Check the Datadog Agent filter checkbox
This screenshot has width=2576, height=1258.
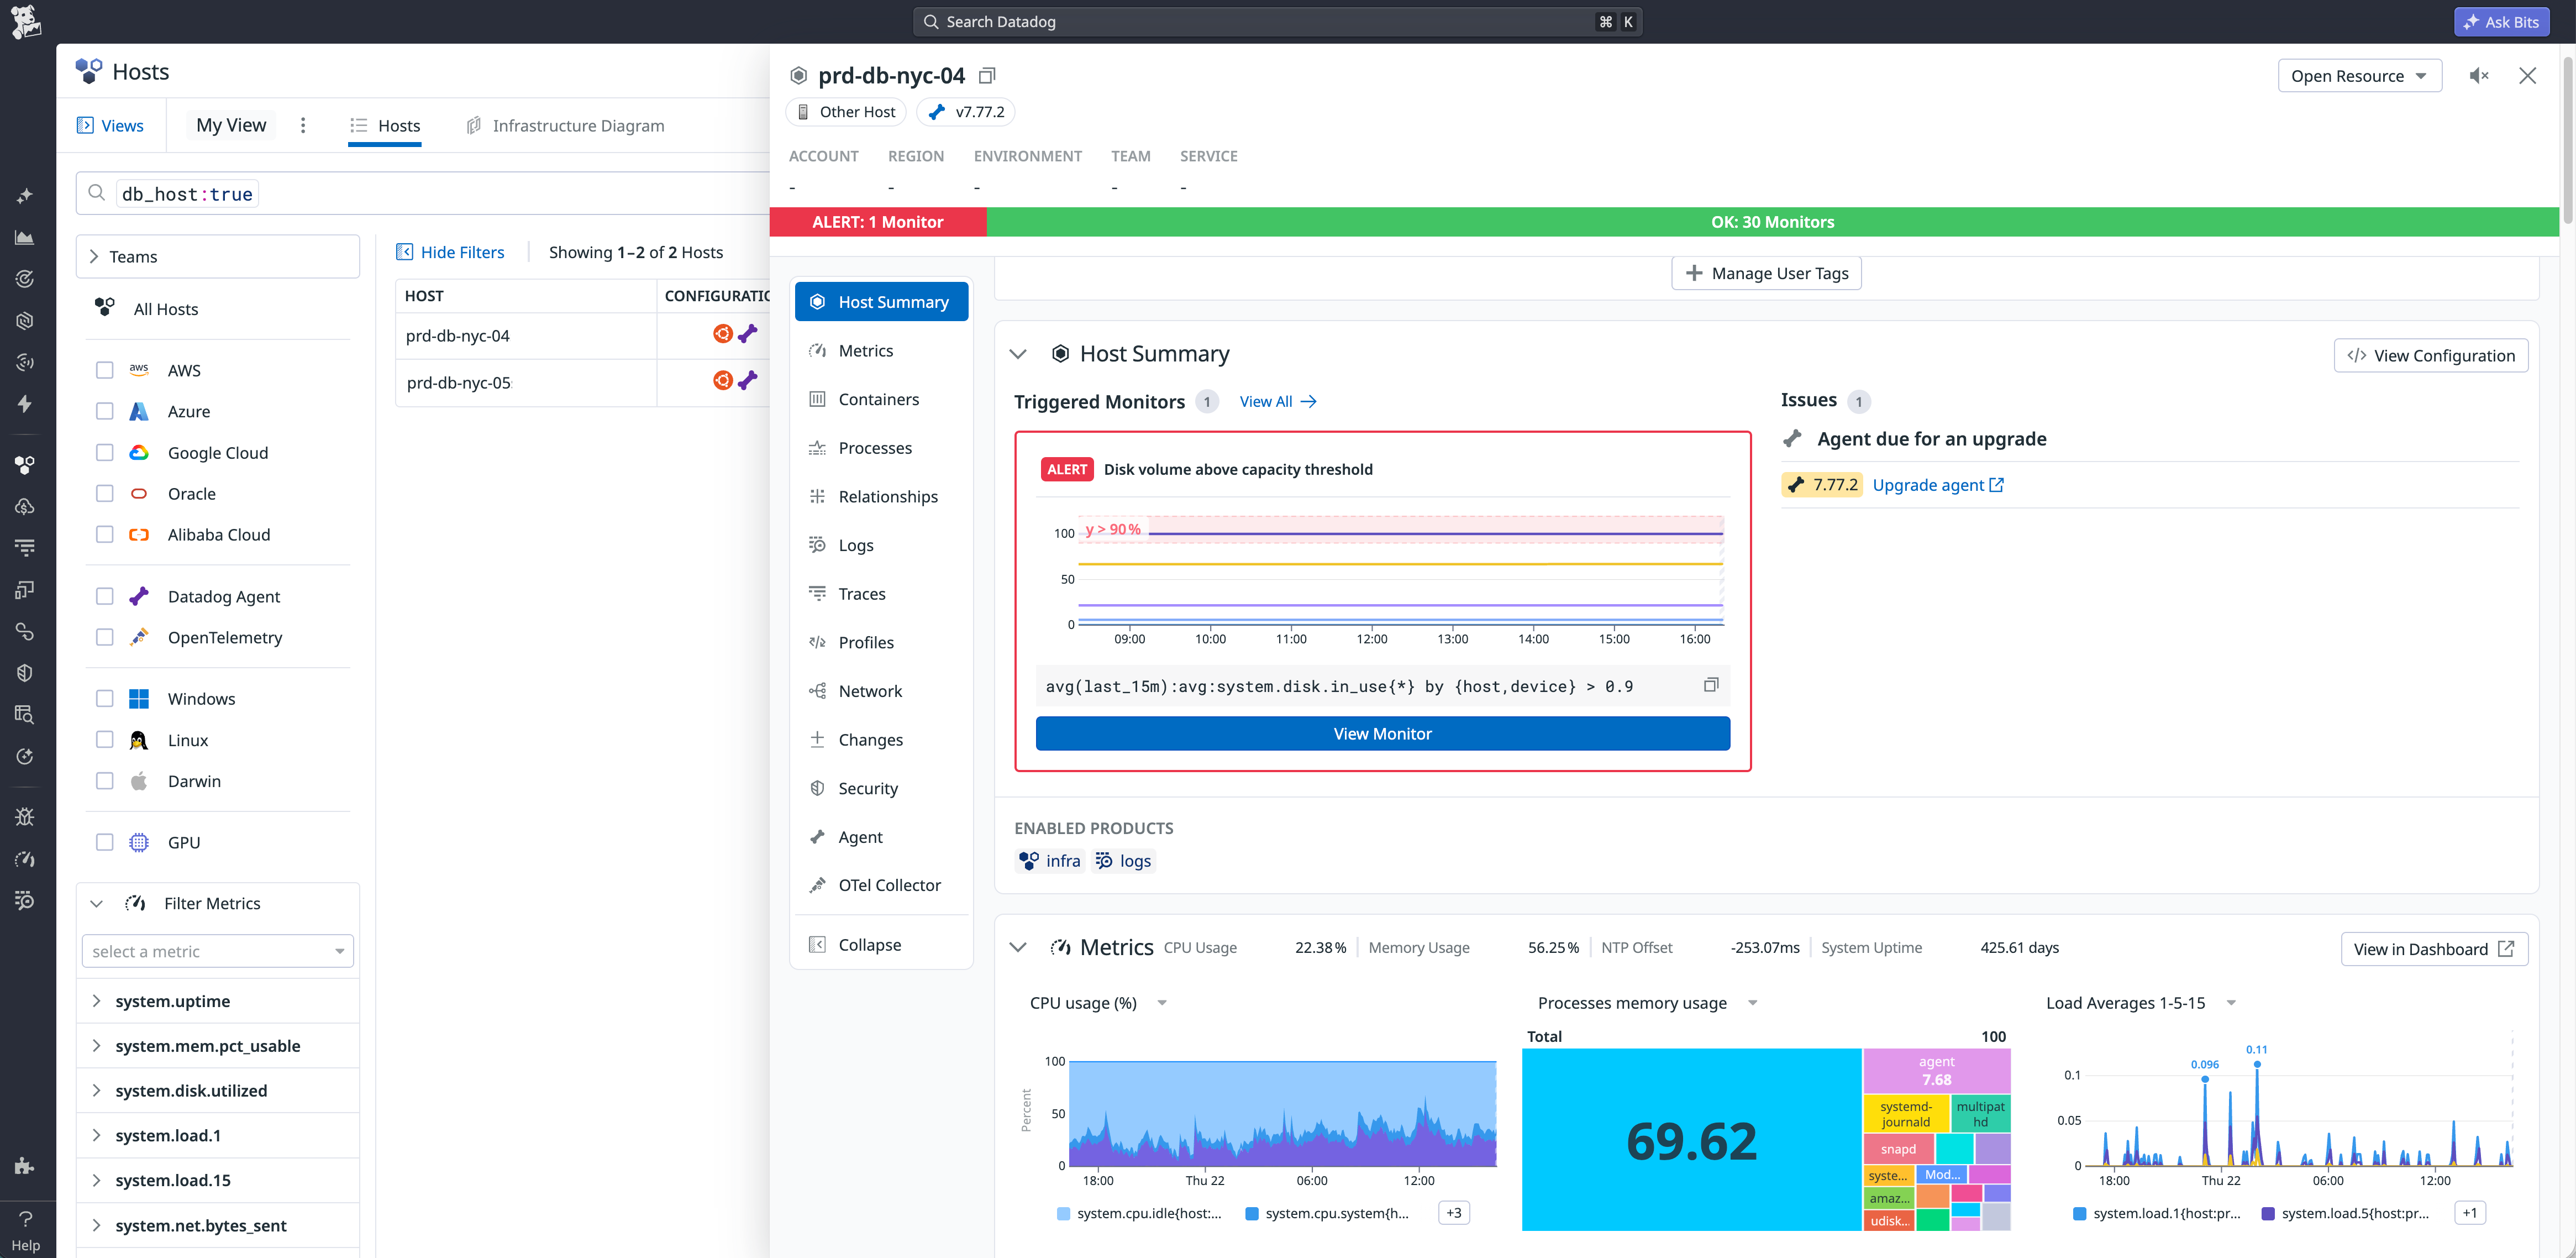(x=105, y=596)
